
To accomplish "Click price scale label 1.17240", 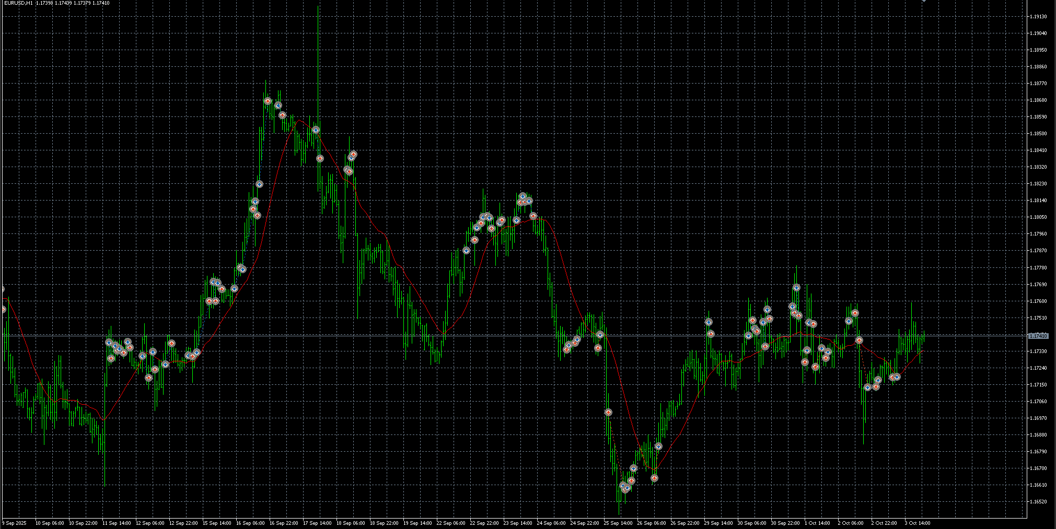I will [1038, 368].
